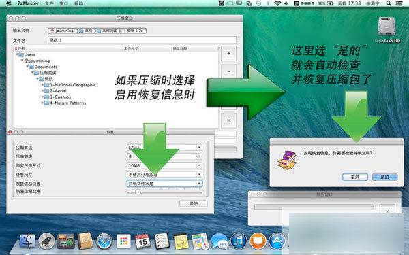Click the 文件尺寸 column header

[131, 48]
